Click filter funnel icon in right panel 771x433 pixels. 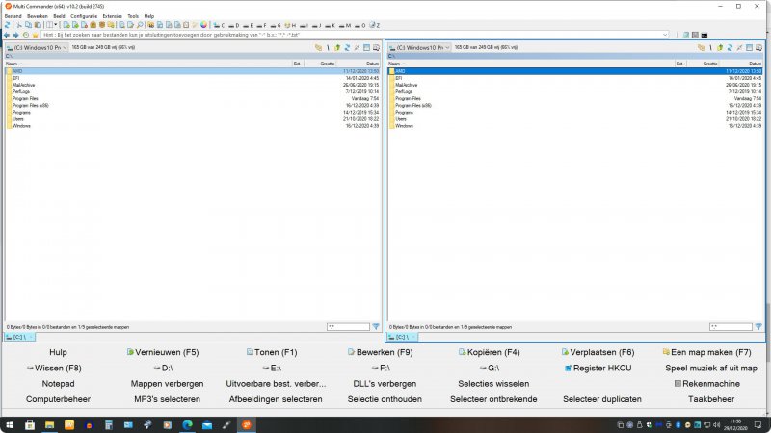pyautogui.click(x=758, y=327)
